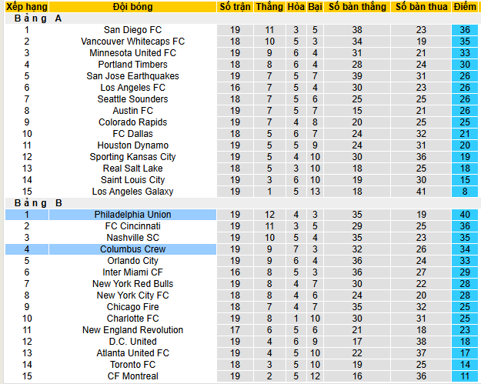The height and width of the screenshot is (384, 481).
Task: Click the 'Số bàn thua' column header
Action: click(421, 7)
